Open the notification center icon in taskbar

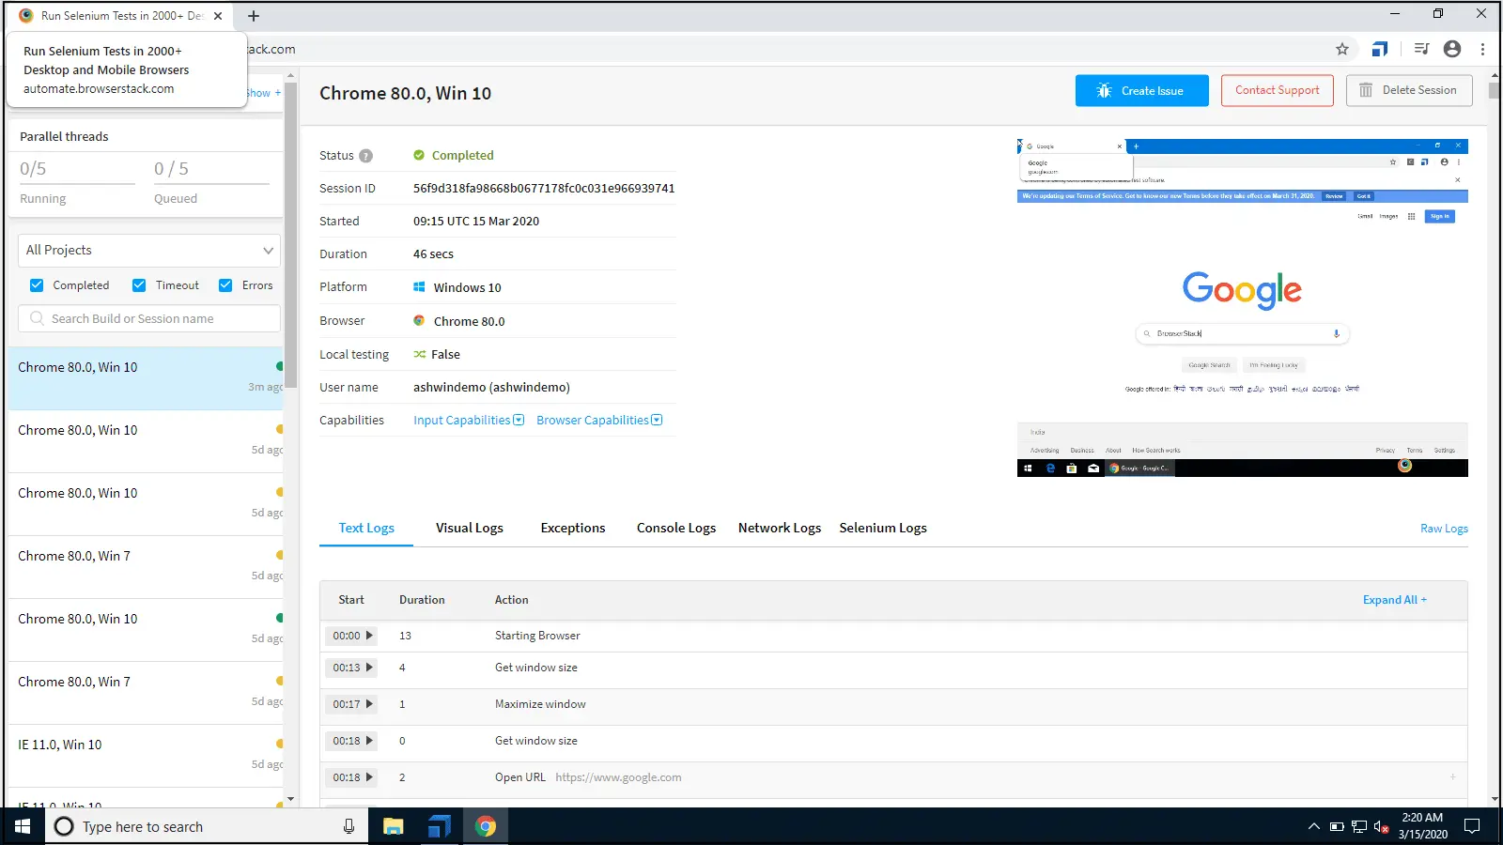click(1472, 826)
